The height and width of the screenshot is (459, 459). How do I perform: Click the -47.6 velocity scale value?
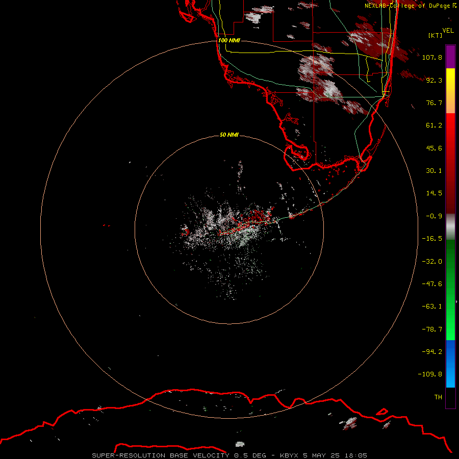pos(432,284)
